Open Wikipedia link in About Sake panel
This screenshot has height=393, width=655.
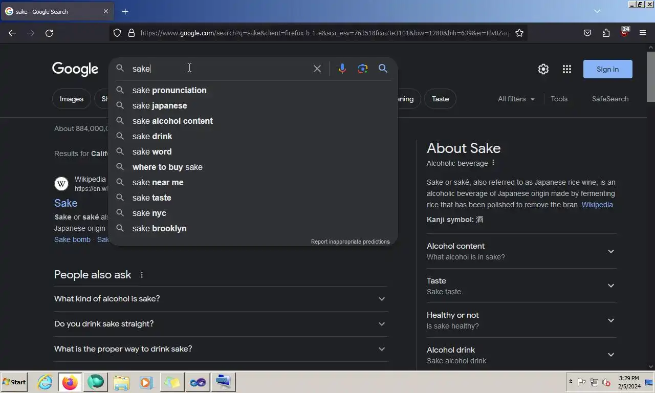tap(597, 205)
